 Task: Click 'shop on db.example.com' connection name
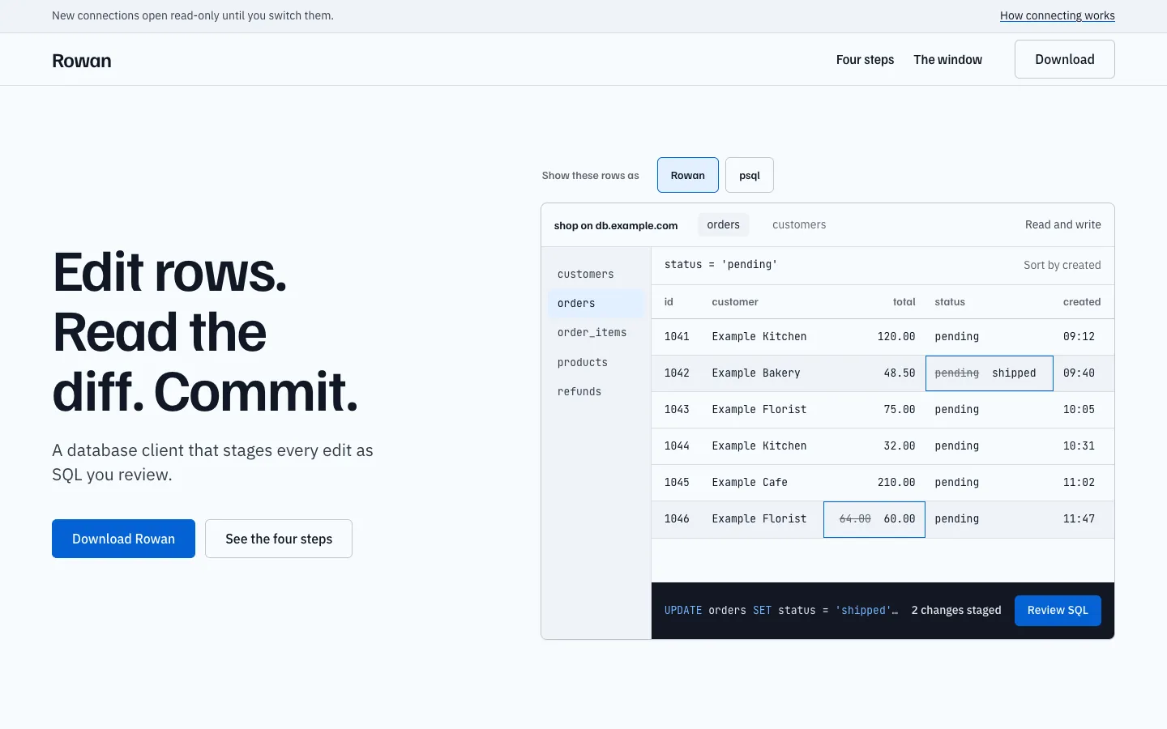click(x=616, y=226)
